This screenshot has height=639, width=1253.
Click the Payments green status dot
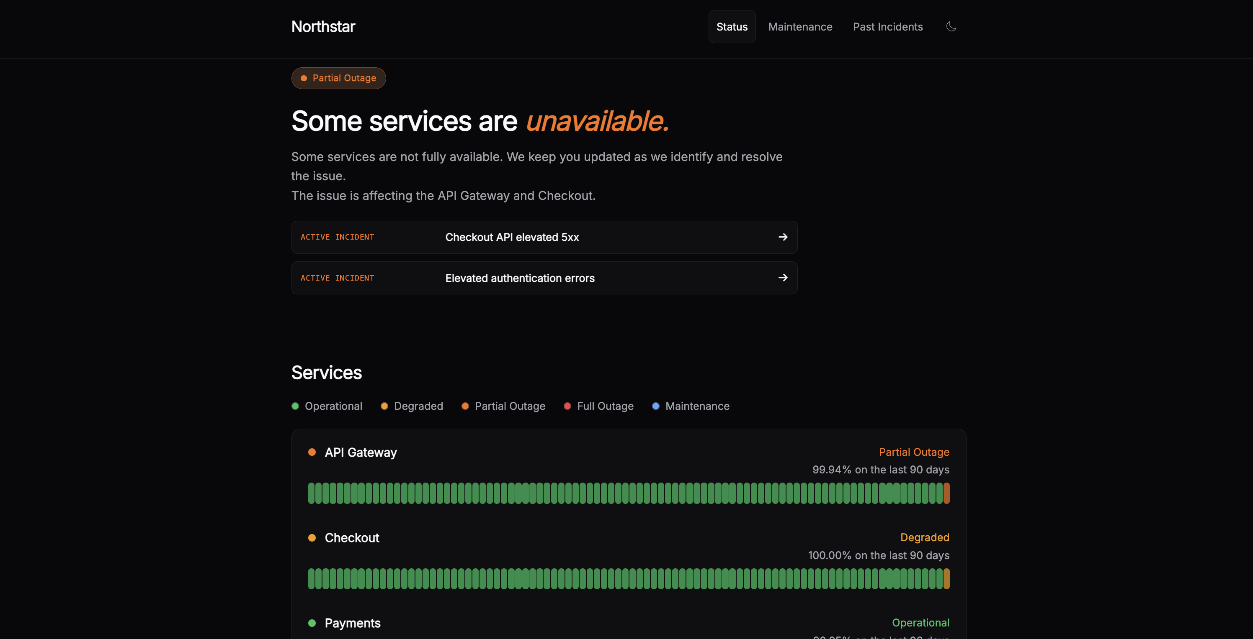[312, 623]
